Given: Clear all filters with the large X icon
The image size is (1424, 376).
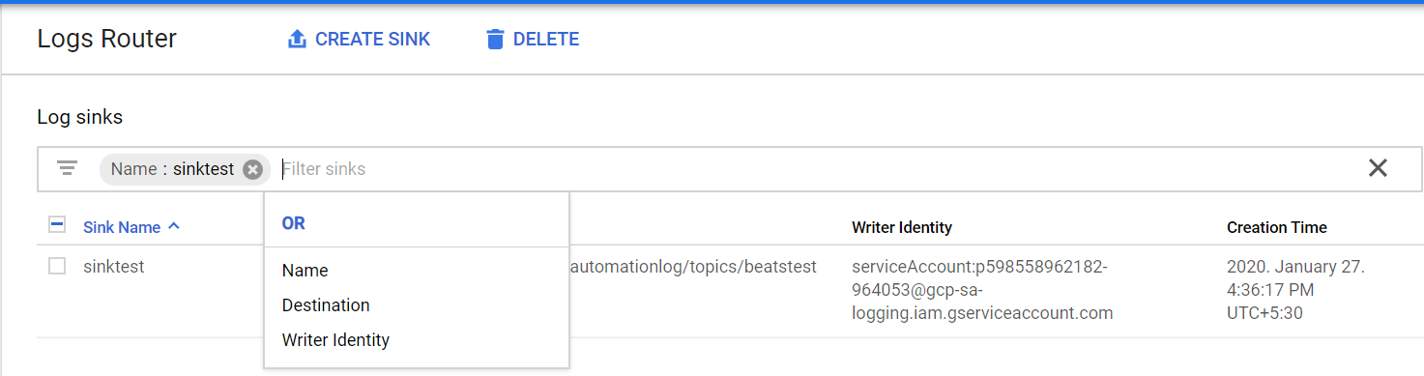Looking at the screenshot, I should click(x=1378, y=168).
